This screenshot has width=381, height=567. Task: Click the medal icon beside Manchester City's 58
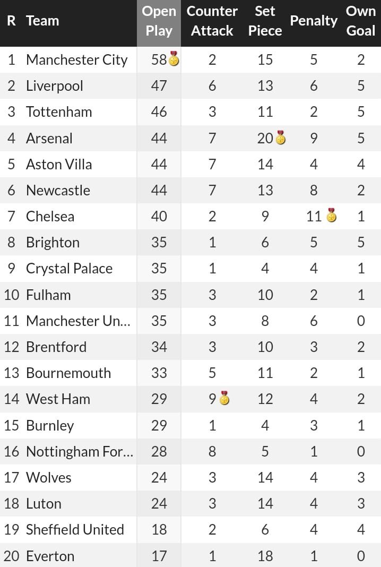174,59
